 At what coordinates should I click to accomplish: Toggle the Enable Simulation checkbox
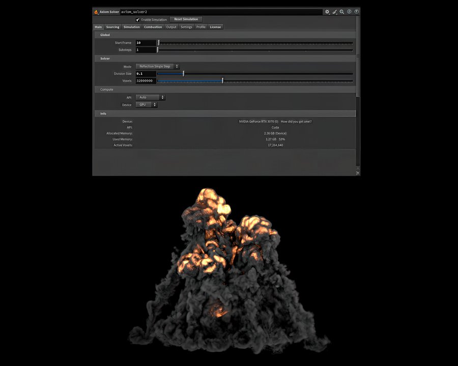(138, 20)
